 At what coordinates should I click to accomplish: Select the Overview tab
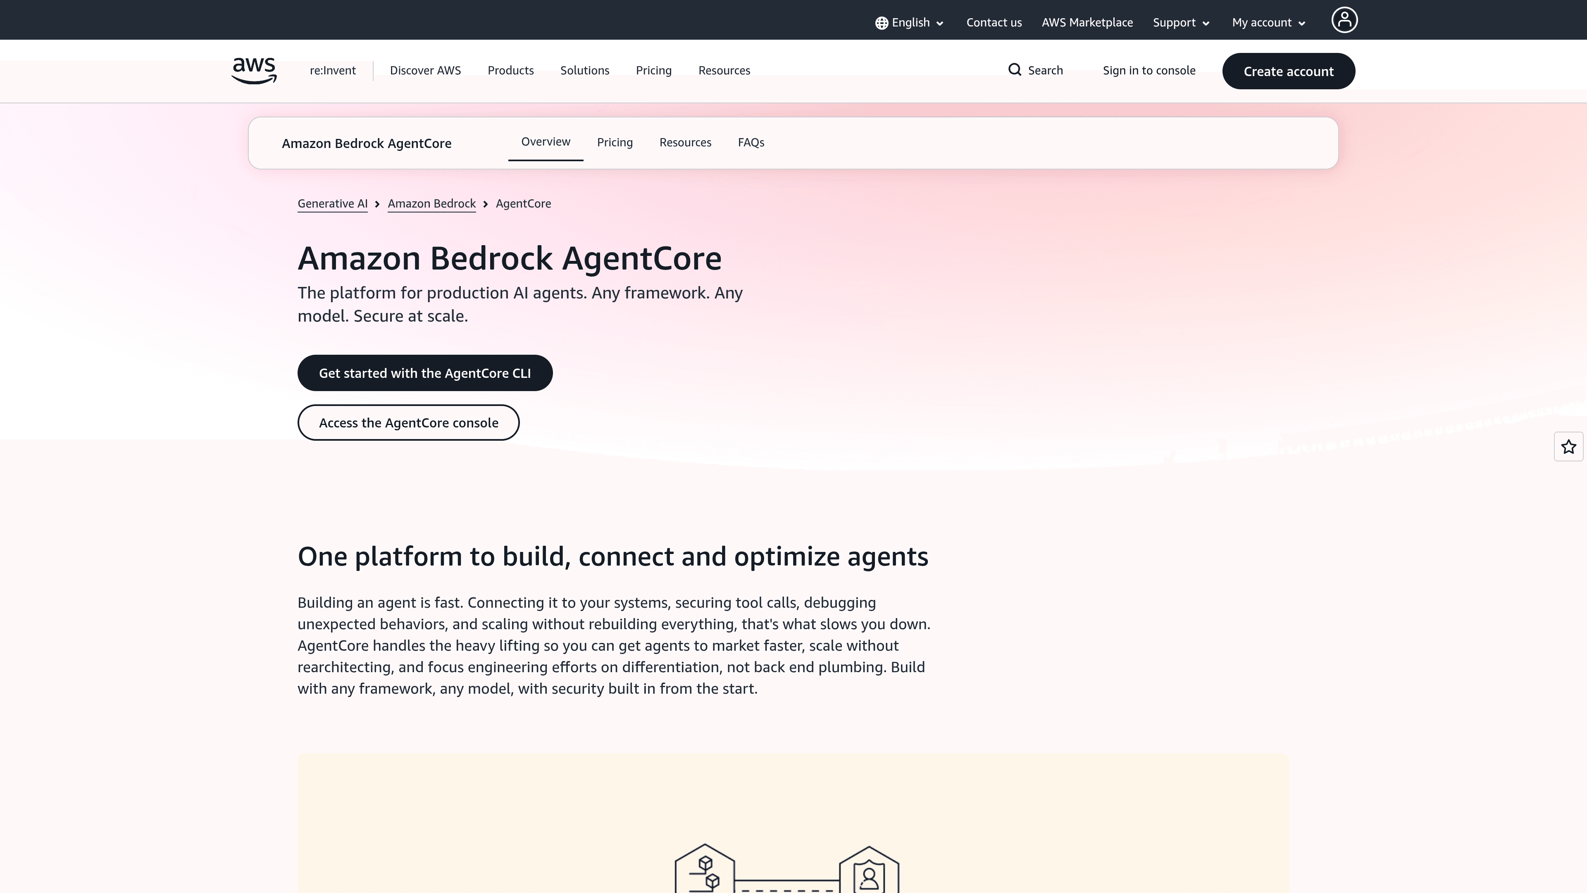pyautogui.click(x=545, y=142)
